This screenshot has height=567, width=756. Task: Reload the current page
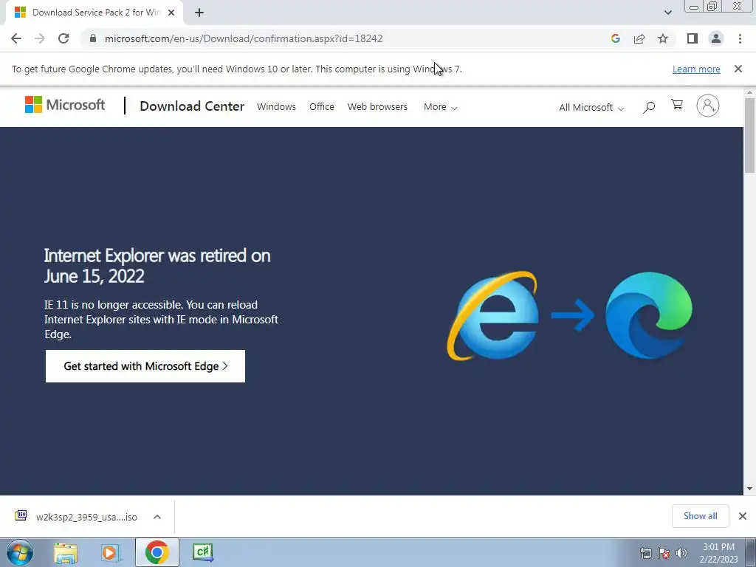coord(63,38)
